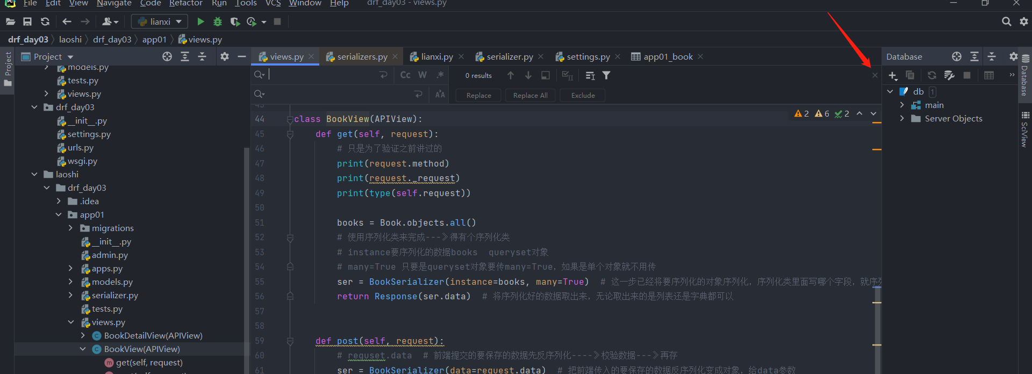
Task: Collapse all in the Project panel
Action: (x=203, y=56)
